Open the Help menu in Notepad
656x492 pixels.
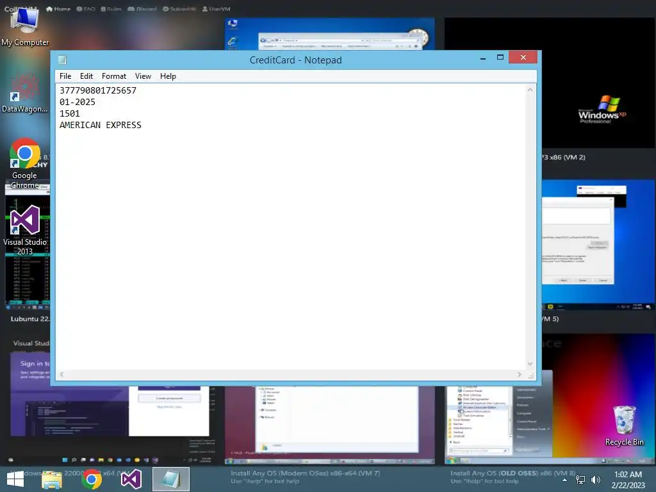click(168, 76)
